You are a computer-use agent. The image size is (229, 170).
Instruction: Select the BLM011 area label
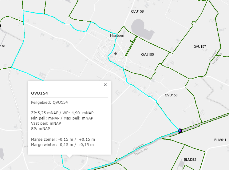coord(220,140)
